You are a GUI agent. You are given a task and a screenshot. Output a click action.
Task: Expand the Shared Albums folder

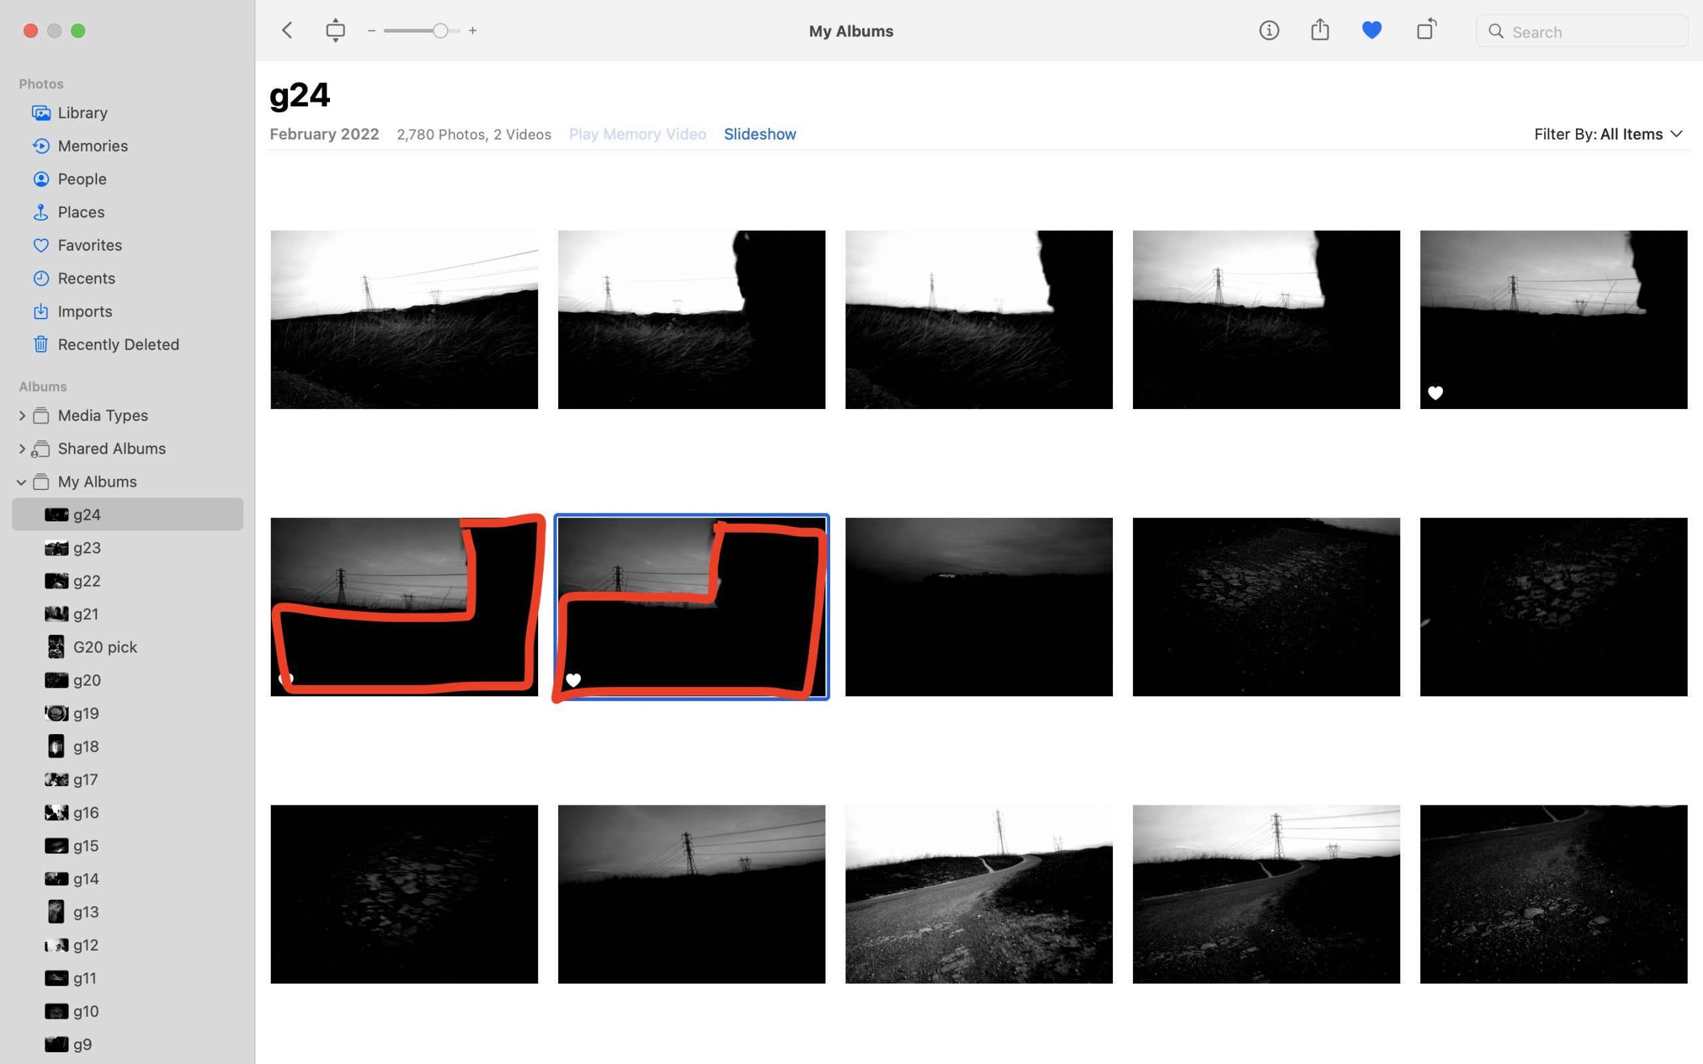coord(21,449)
